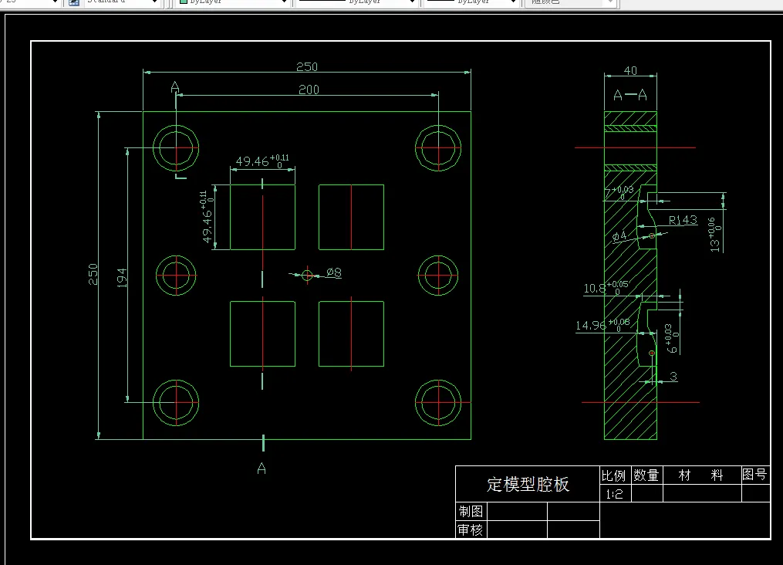Select the bottom-left corner guide hole circle
This screenshot has width=783, height=565.
[x=176, y=403]
